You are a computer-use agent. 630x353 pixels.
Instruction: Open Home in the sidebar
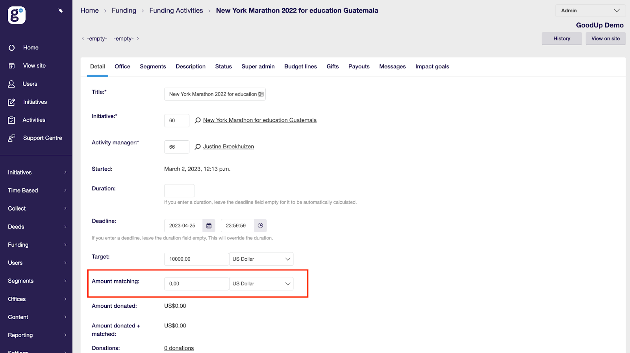pyautogui.click(x=31, y=48)
